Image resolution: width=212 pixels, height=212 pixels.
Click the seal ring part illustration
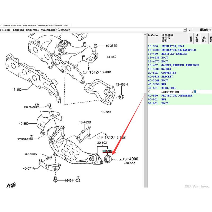[108, 159]
